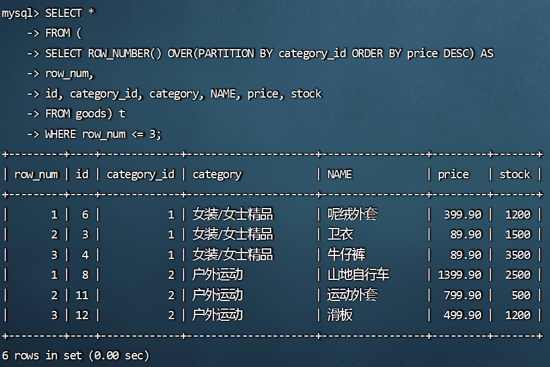Click the product name 滑板
This screenshot has width=550, height=367.
[x=340, y=315]
